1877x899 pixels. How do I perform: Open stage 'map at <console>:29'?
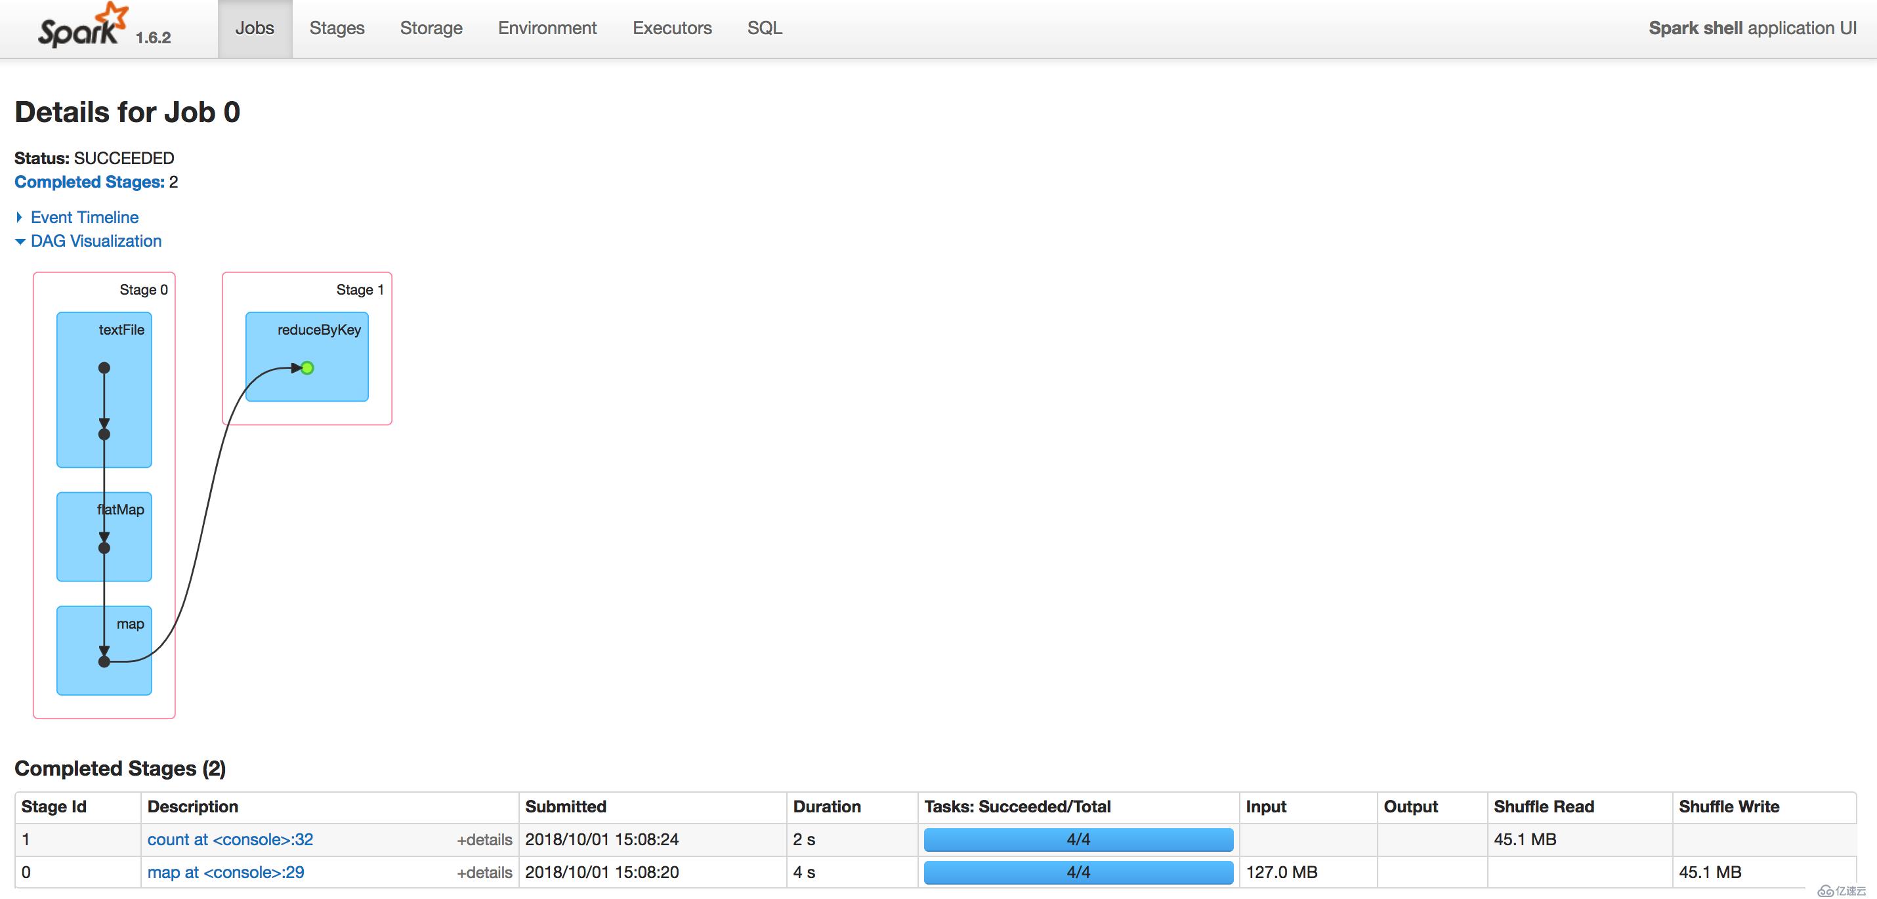(226, 872)
